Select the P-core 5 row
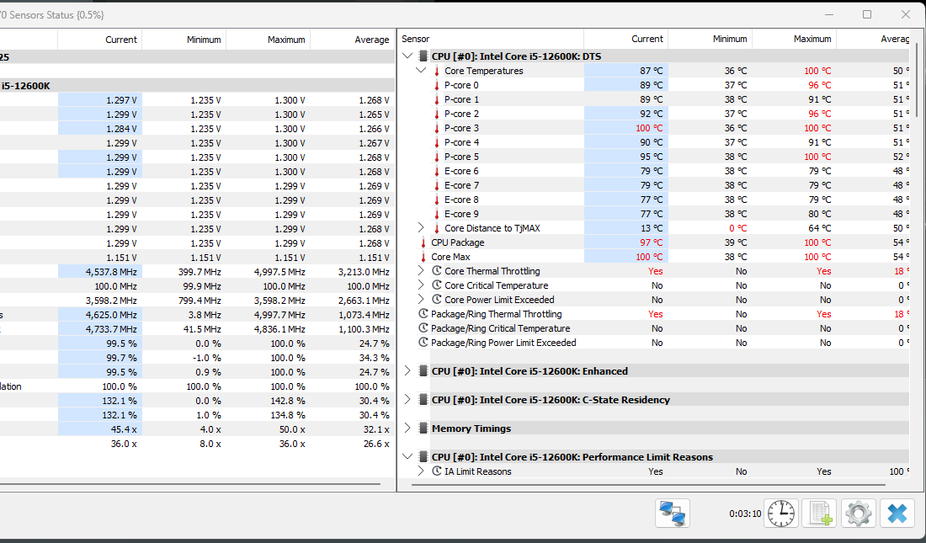Viewport: 926px width, 543px height. [654, 157]
